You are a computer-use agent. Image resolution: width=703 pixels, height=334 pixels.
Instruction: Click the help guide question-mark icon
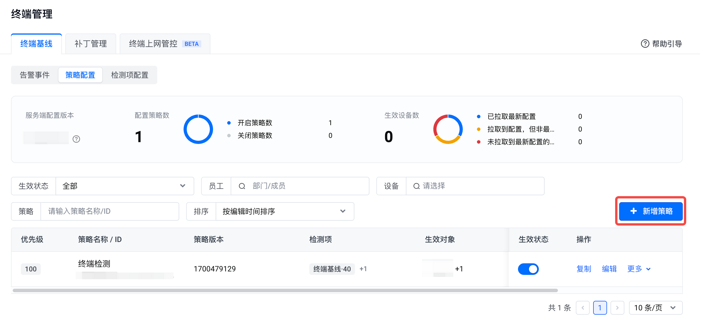coord(645,44)
